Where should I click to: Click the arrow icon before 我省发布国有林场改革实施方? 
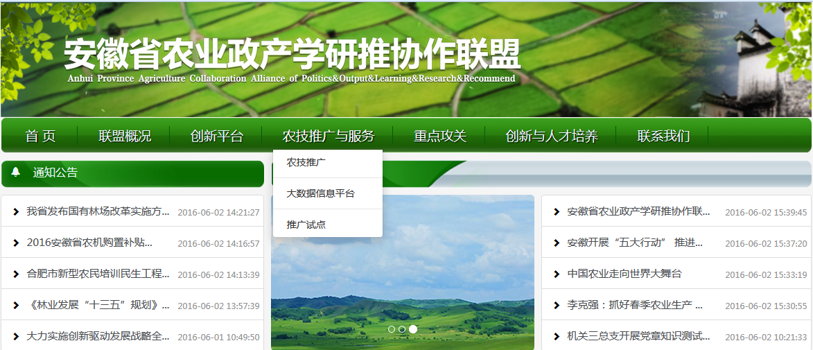point(16,212)
